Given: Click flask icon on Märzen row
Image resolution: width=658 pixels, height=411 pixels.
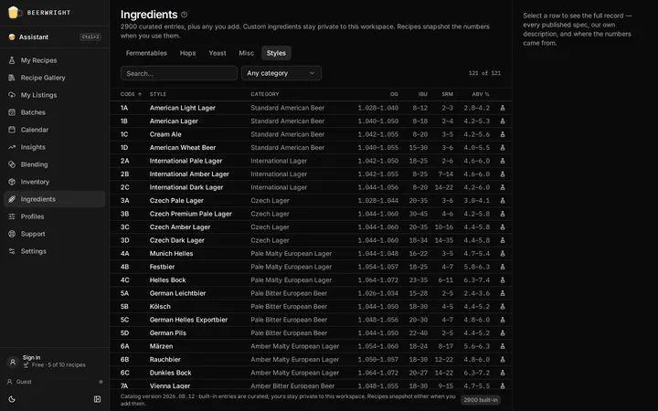Looking at the screenshot, I should tap(503, 346).
